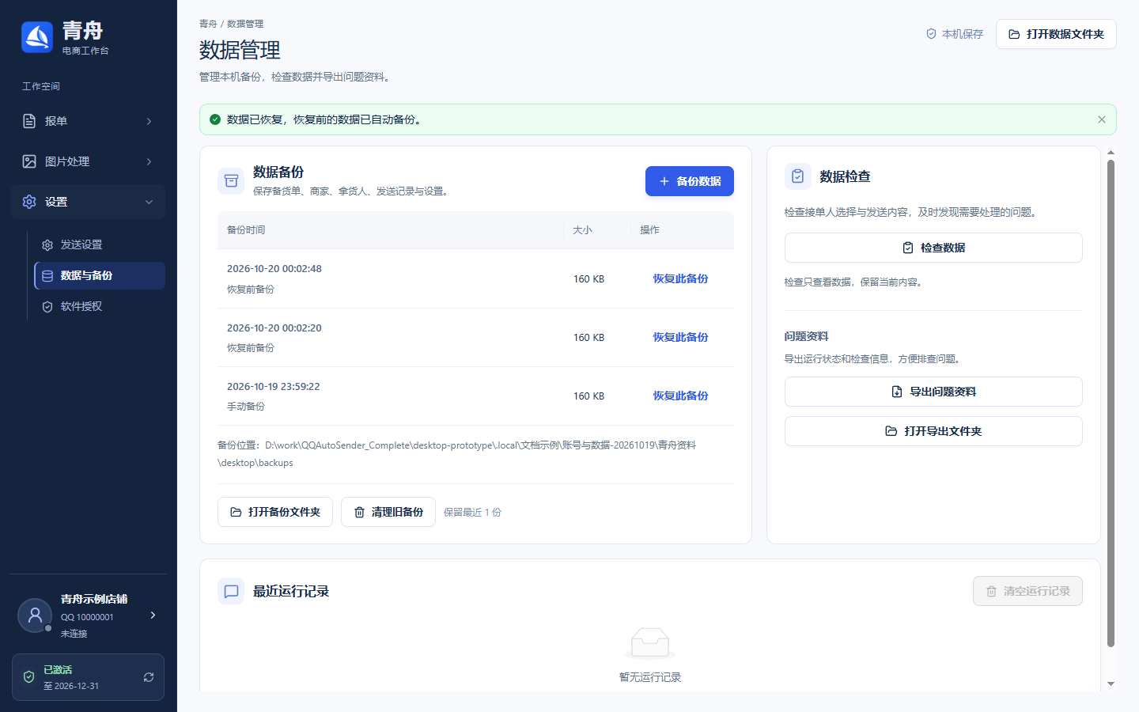1139x712 pixels.
Task: Click the 本机保存 label in header
Action: pyautogui.click(x=963, y=34)
